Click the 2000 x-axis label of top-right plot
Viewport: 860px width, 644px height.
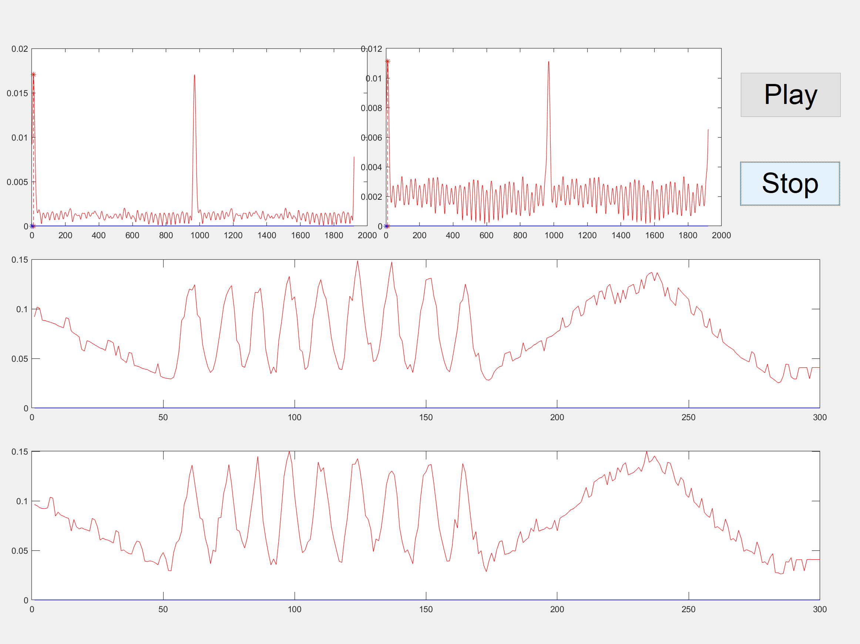tap(721, 235)
